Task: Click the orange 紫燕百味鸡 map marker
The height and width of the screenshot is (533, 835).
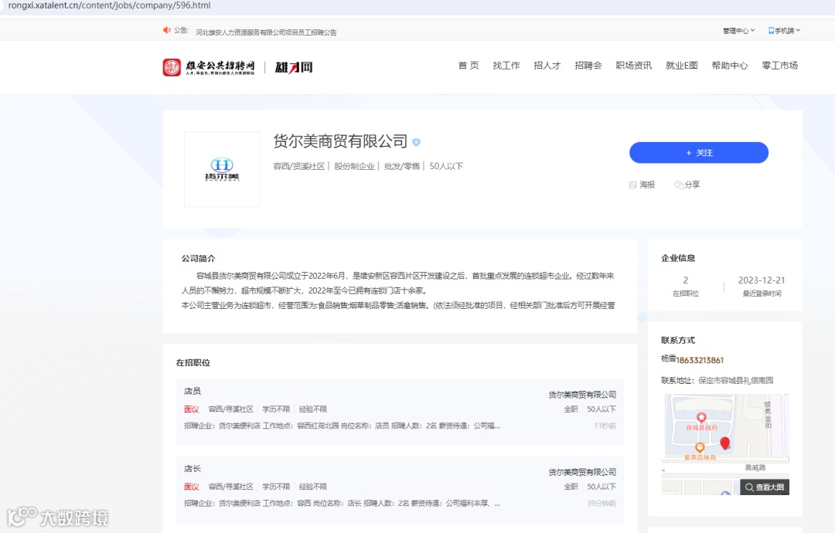Action: pos(700,448)
